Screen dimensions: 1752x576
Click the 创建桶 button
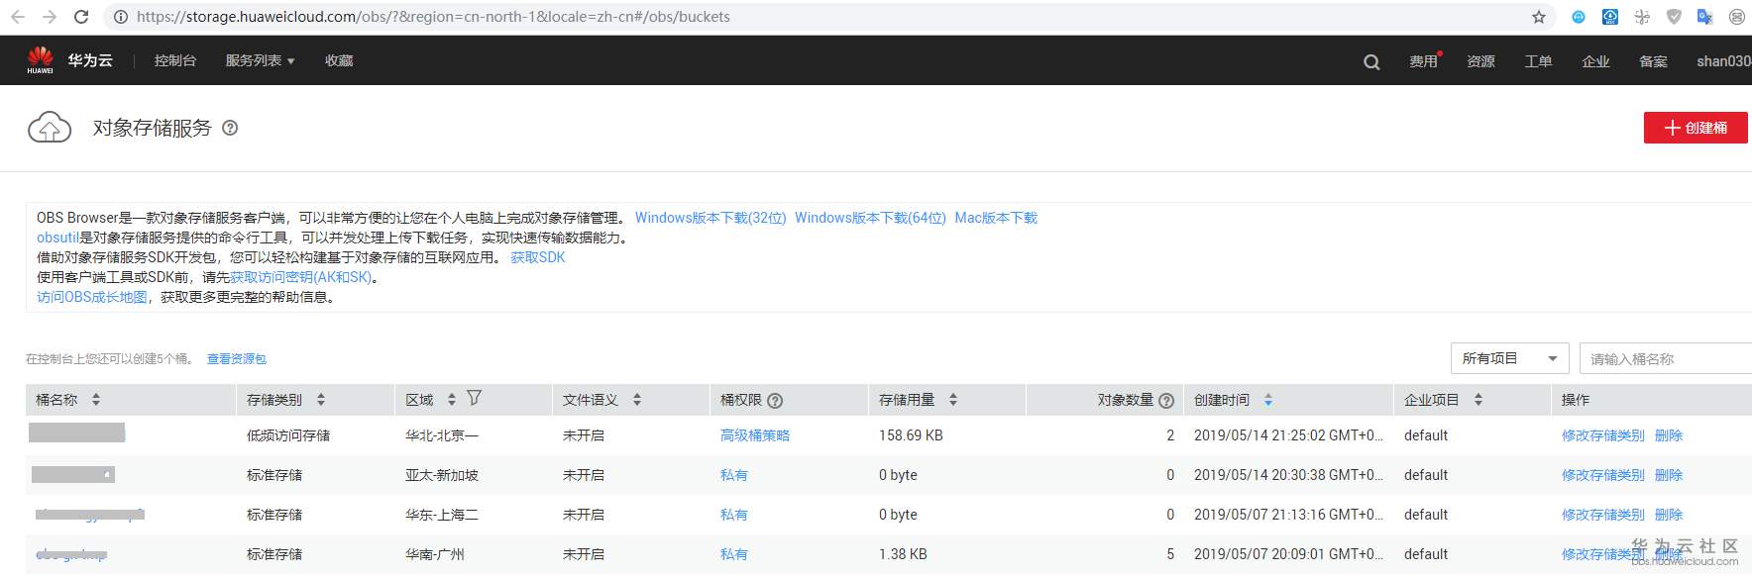click(x=1696, y=128)
